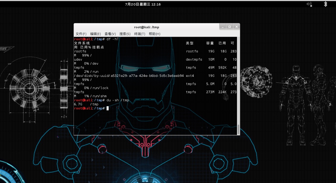The image size is (336, 183).
Task: Open the 终端(T) menu
Action: point(140,34)
